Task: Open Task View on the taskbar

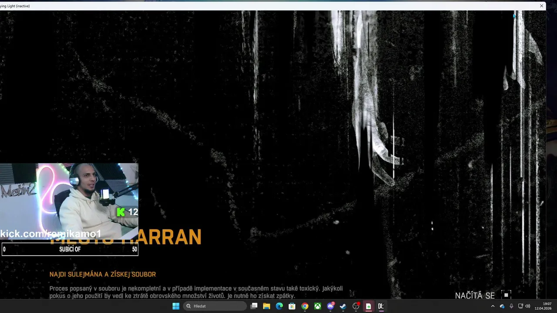Action: click(254, 306)
